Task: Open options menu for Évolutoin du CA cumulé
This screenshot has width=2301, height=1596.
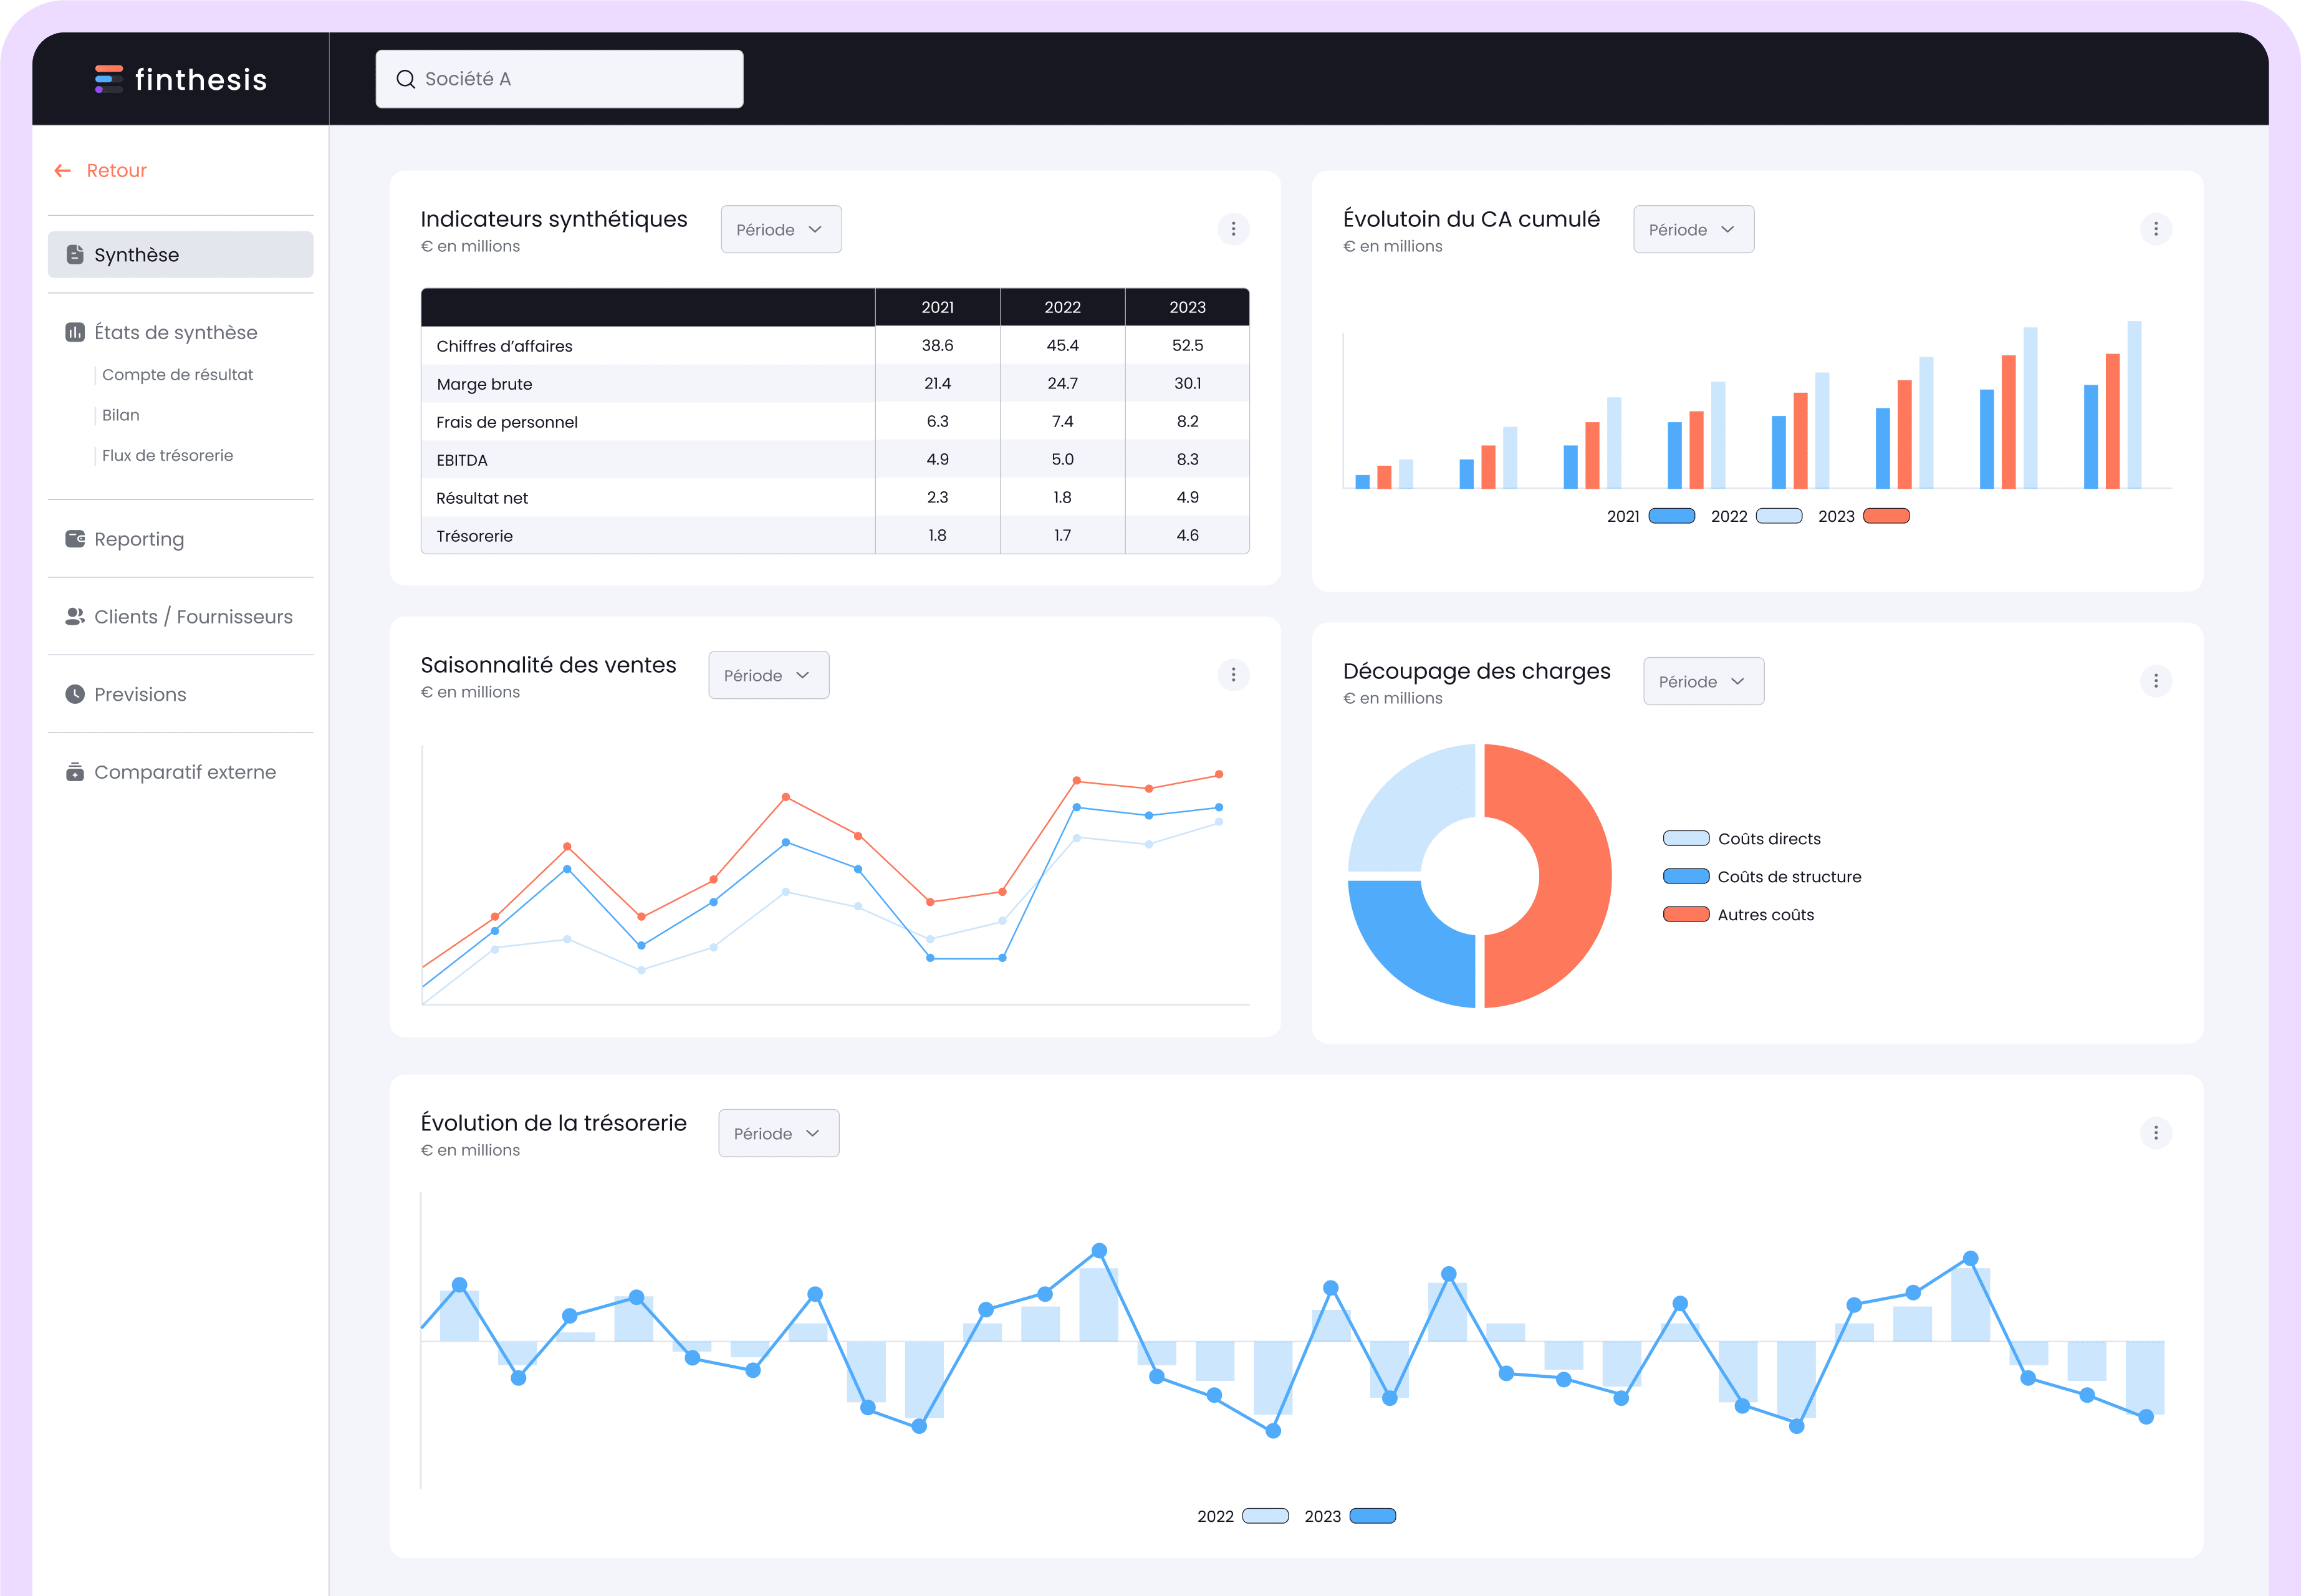Action: point(2155,229)
